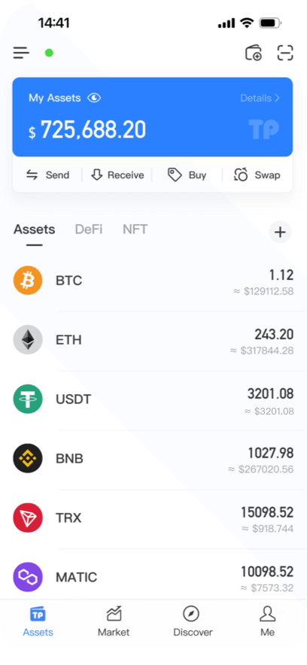Viewport: 307px width, 665px height.
Task: Tap the Ethereum coin icon
Action: tap(28, 340)
